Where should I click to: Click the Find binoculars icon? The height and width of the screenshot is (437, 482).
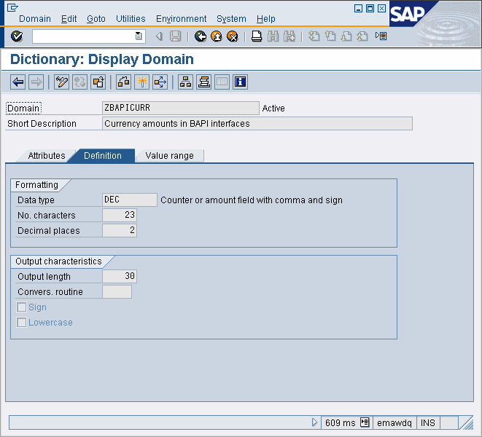273,36
